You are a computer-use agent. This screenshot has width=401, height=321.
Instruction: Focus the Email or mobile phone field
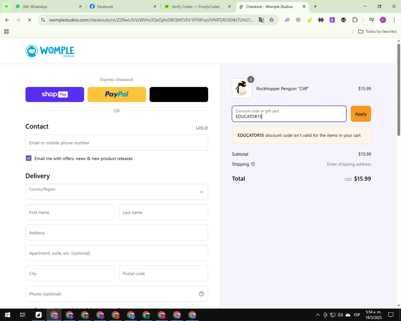point(117,143)
